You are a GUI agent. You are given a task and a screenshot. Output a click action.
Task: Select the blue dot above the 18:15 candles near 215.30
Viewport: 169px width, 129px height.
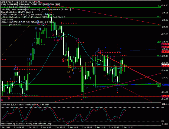(x=106, y=48)
